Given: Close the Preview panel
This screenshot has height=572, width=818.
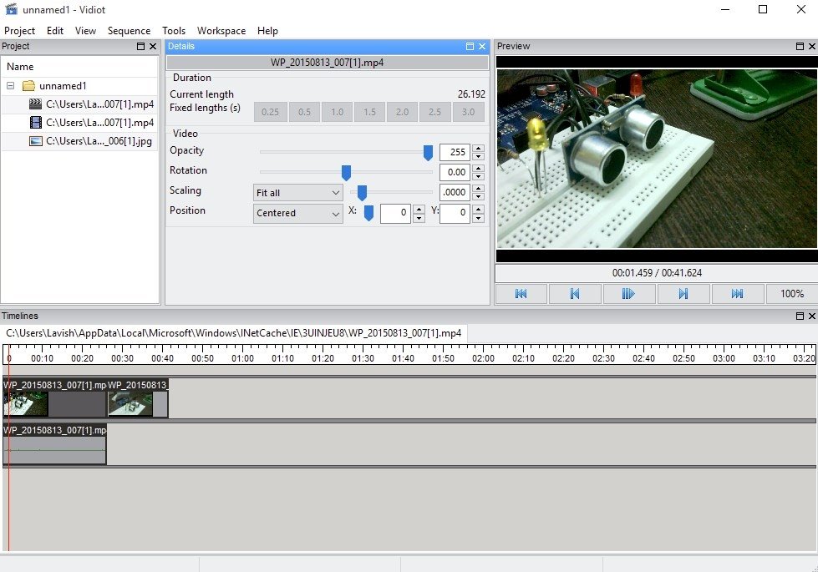Looking at the screenshot, I should (x=812, y=47).
